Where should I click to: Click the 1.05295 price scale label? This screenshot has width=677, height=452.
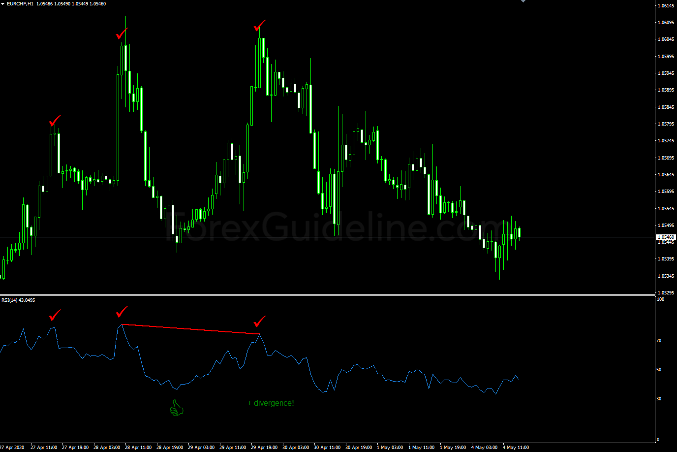tap(666, 293)
